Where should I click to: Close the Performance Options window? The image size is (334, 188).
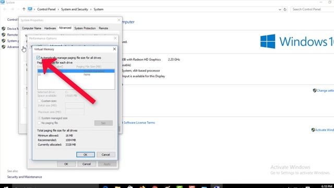tap(115, 38)
